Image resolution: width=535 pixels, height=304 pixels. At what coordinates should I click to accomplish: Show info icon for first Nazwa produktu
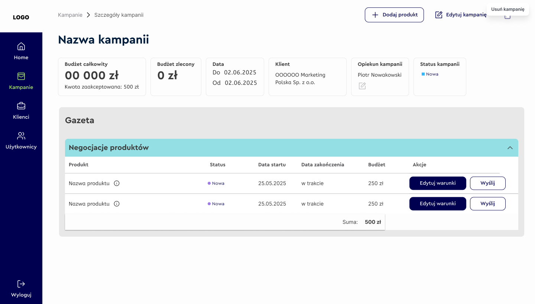pos(117,183)
